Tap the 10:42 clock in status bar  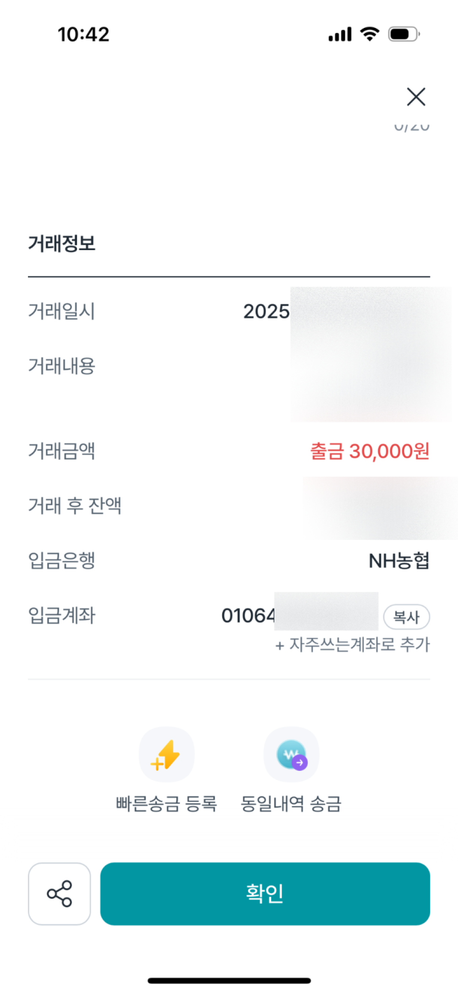pos(83,34)
